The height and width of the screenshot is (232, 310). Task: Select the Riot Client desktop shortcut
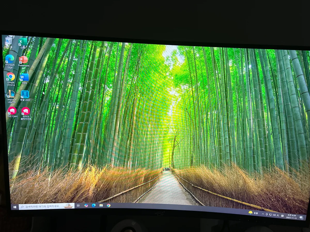12,112
